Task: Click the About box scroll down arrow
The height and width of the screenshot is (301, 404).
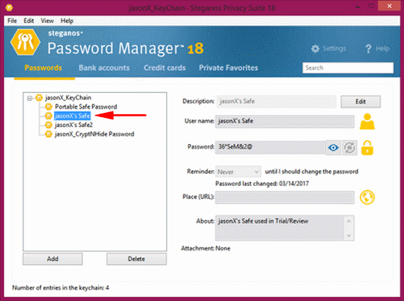Action: point(349,236)
